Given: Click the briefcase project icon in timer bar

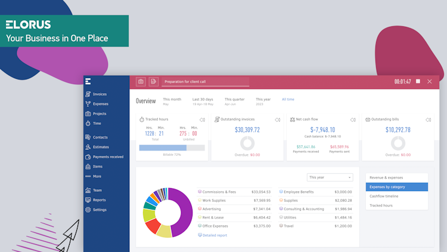Looking at the screenshot, I should tap(141, 82).
